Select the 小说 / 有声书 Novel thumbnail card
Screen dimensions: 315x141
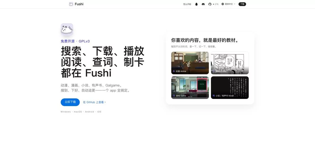click(230, 88)
